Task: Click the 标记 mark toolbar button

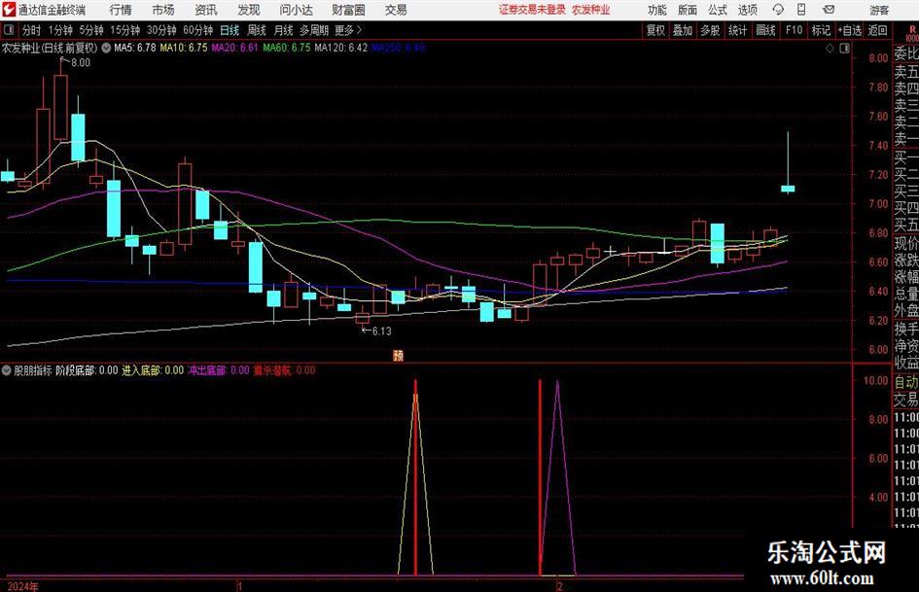Action: point(821,30)
